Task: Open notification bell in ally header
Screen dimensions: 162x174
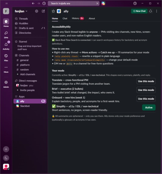Action: (x=150, y=11)
